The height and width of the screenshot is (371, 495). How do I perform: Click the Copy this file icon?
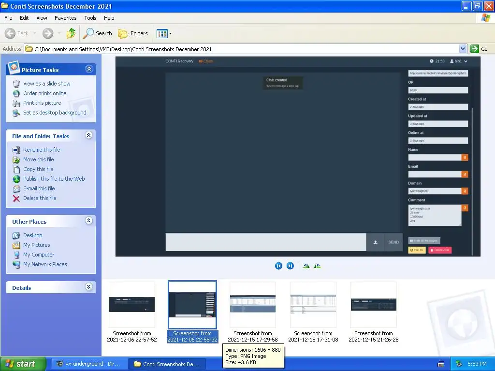[16, 170]
